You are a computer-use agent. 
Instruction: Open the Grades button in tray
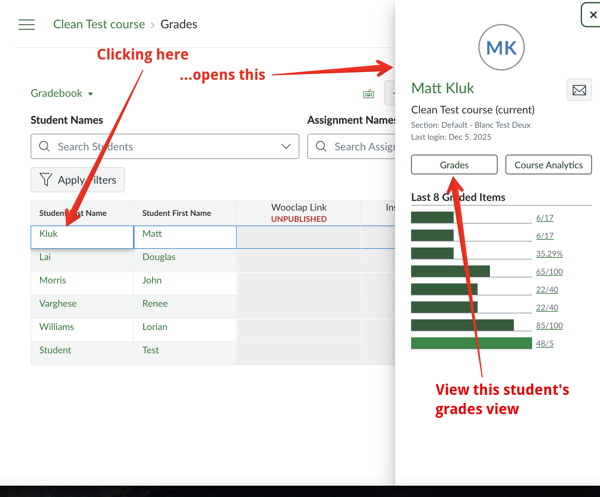[454, 165]
